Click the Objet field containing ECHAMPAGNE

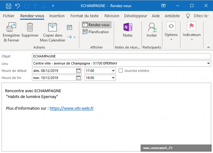(122, 56)
